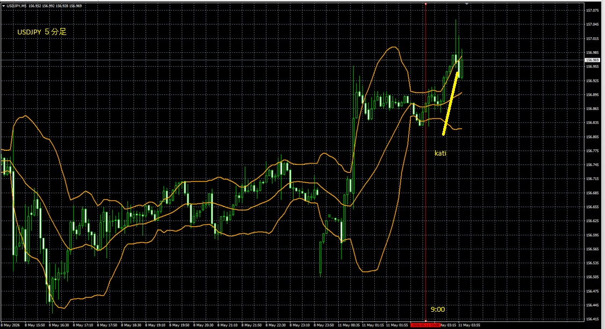Click the thick yellow trendline
The width and height of the screenshot is (605, 329).
click(x=450, y=103)
